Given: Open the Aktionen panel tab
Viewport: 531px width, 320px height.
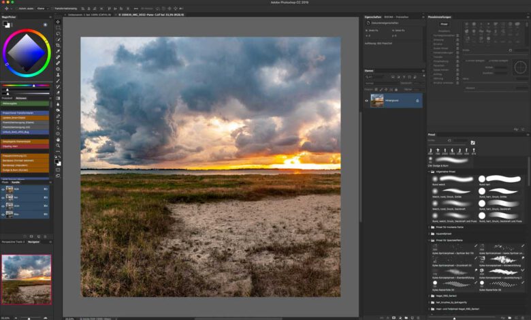Looking at the screenshot, I should (21, 98).
